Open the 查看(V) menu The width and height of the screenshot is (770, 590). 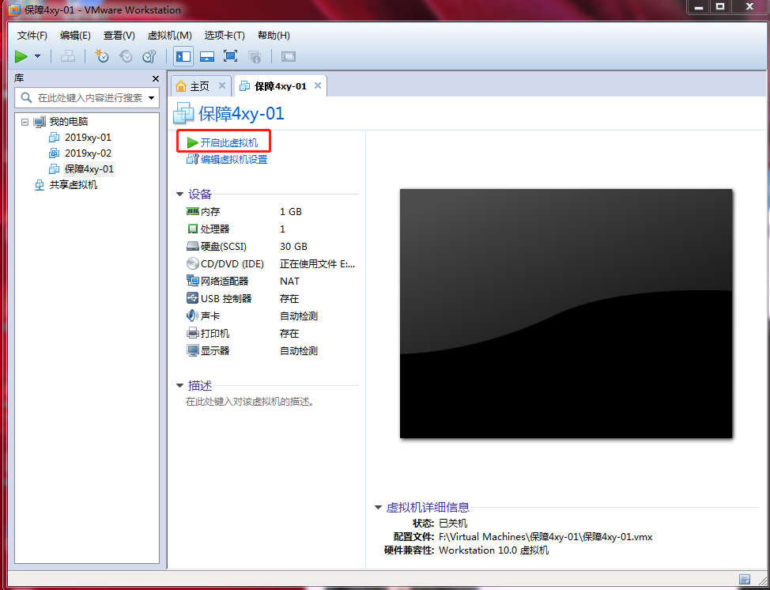coord(119,36)
